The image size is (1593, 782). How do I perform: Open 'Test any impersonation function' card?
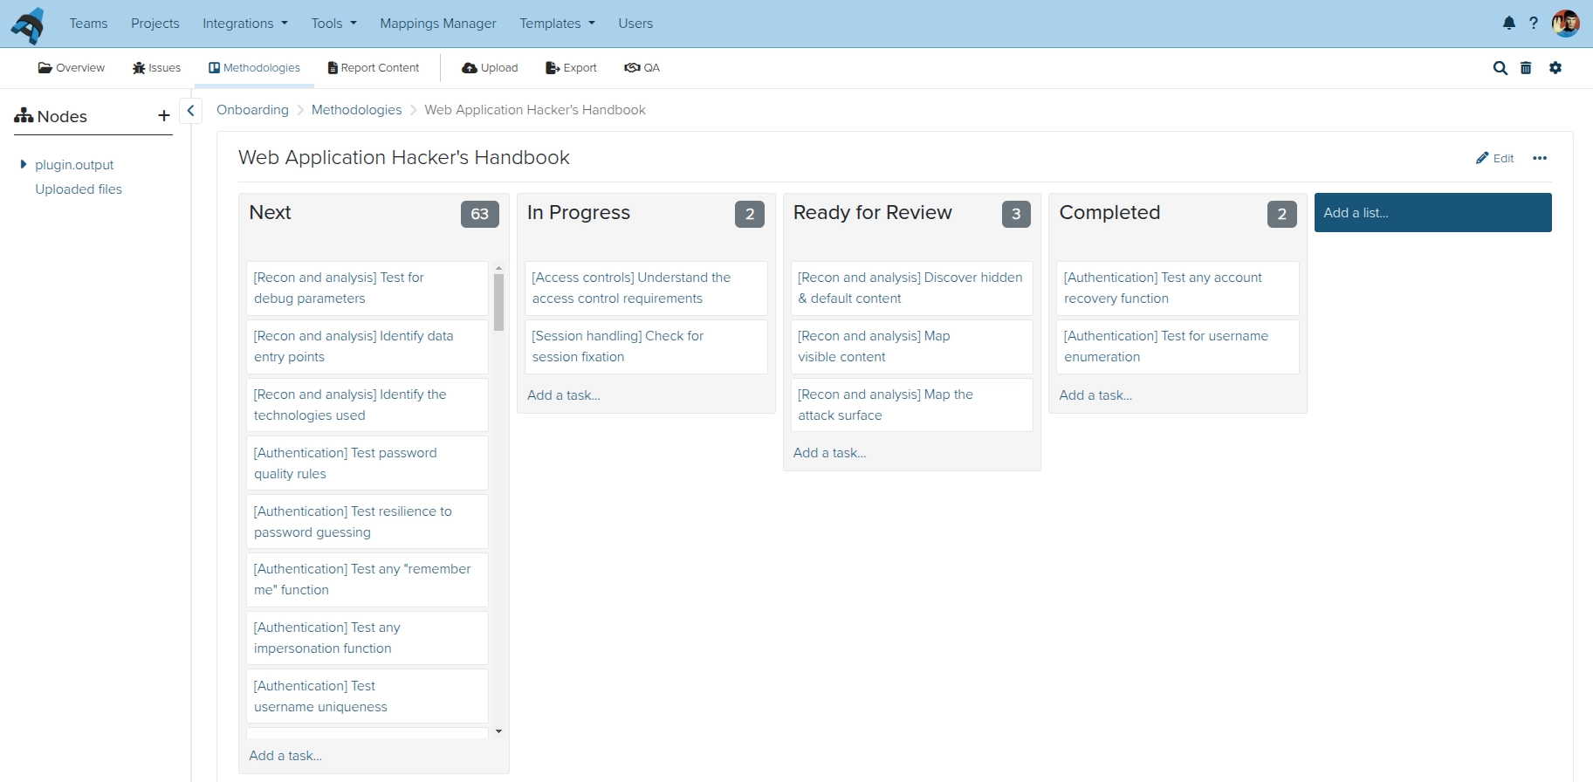click(367, 638)
